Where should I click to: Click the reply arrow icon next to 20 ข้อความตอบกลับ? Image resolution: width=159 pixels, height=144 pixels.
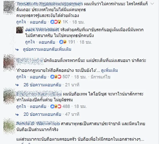pyautogui.click(x=17, y=115)
